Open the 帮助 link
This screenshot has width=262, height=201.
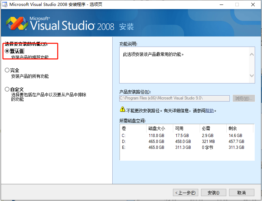click(210, 111)
